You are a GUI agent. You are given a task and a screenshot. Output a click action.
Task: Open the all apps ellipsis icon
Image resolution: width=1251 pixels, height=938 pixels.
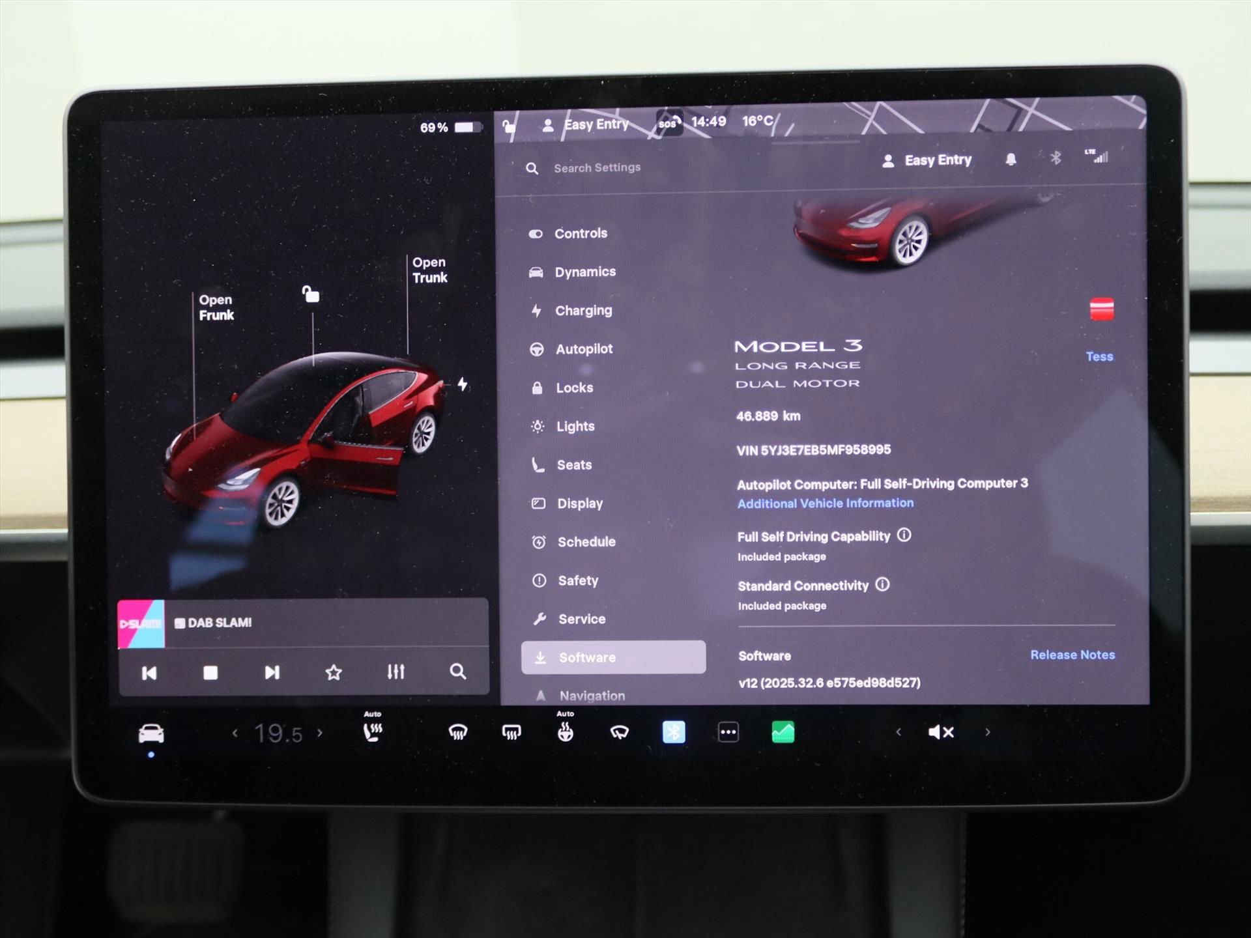coord(728,732)
